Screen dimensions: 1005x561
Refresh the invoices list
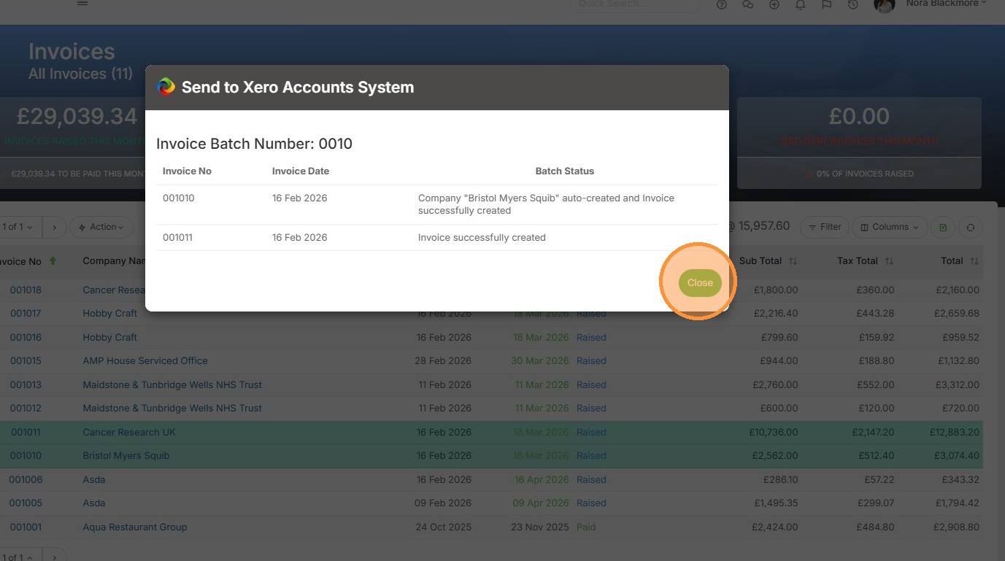970,227
